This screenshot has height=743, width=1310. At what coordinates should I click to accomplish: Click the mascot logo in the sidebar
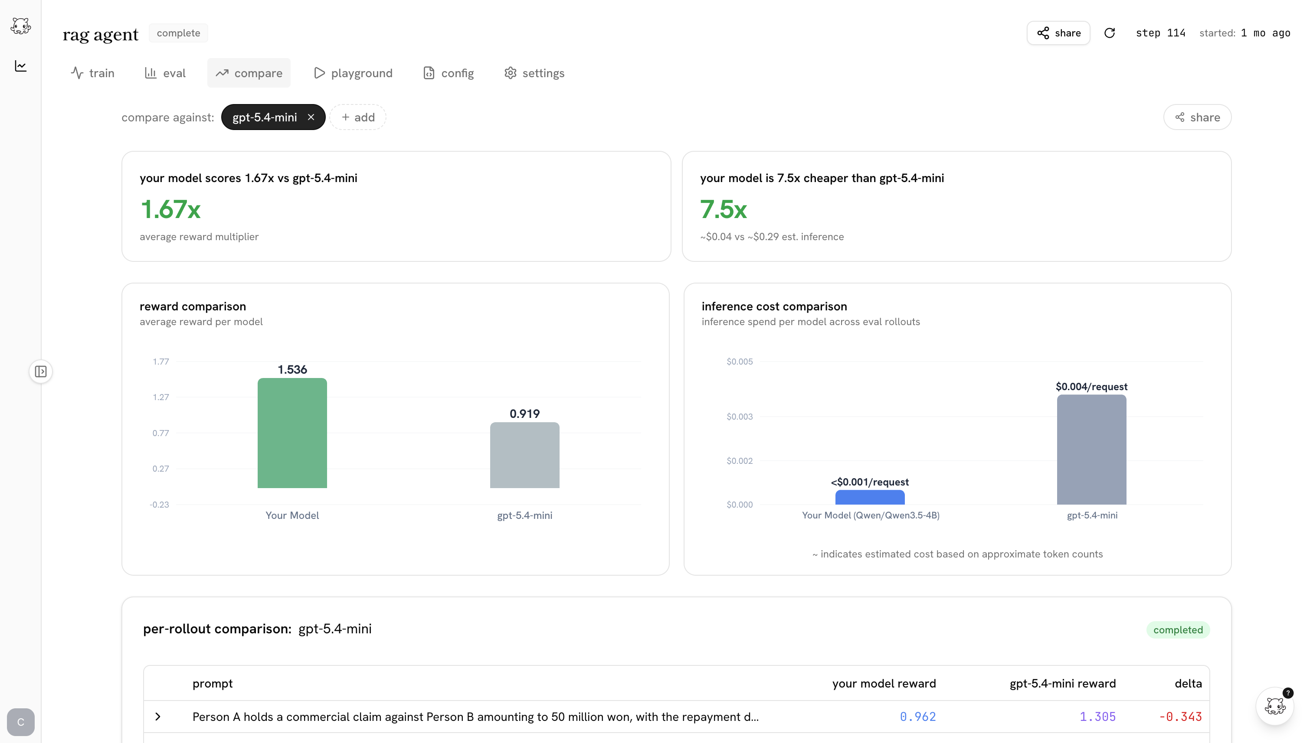pos(20,26)
